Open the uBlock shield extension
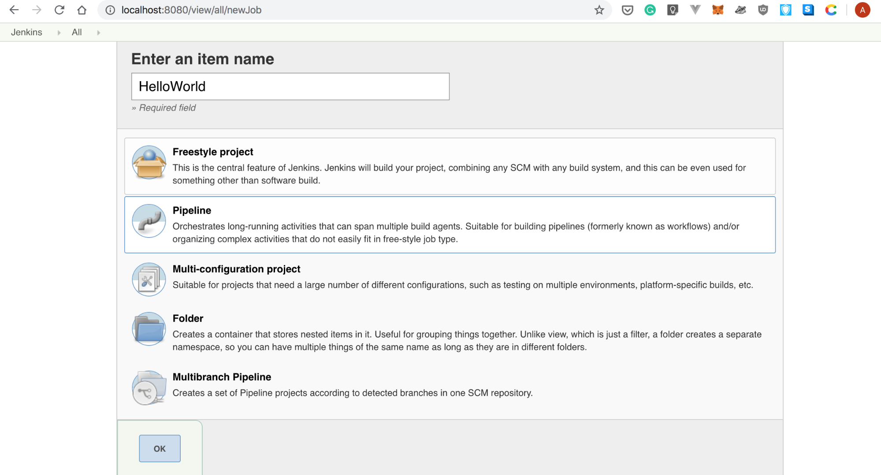The width and height of the screenshot is (881, 475). [763, 10]
